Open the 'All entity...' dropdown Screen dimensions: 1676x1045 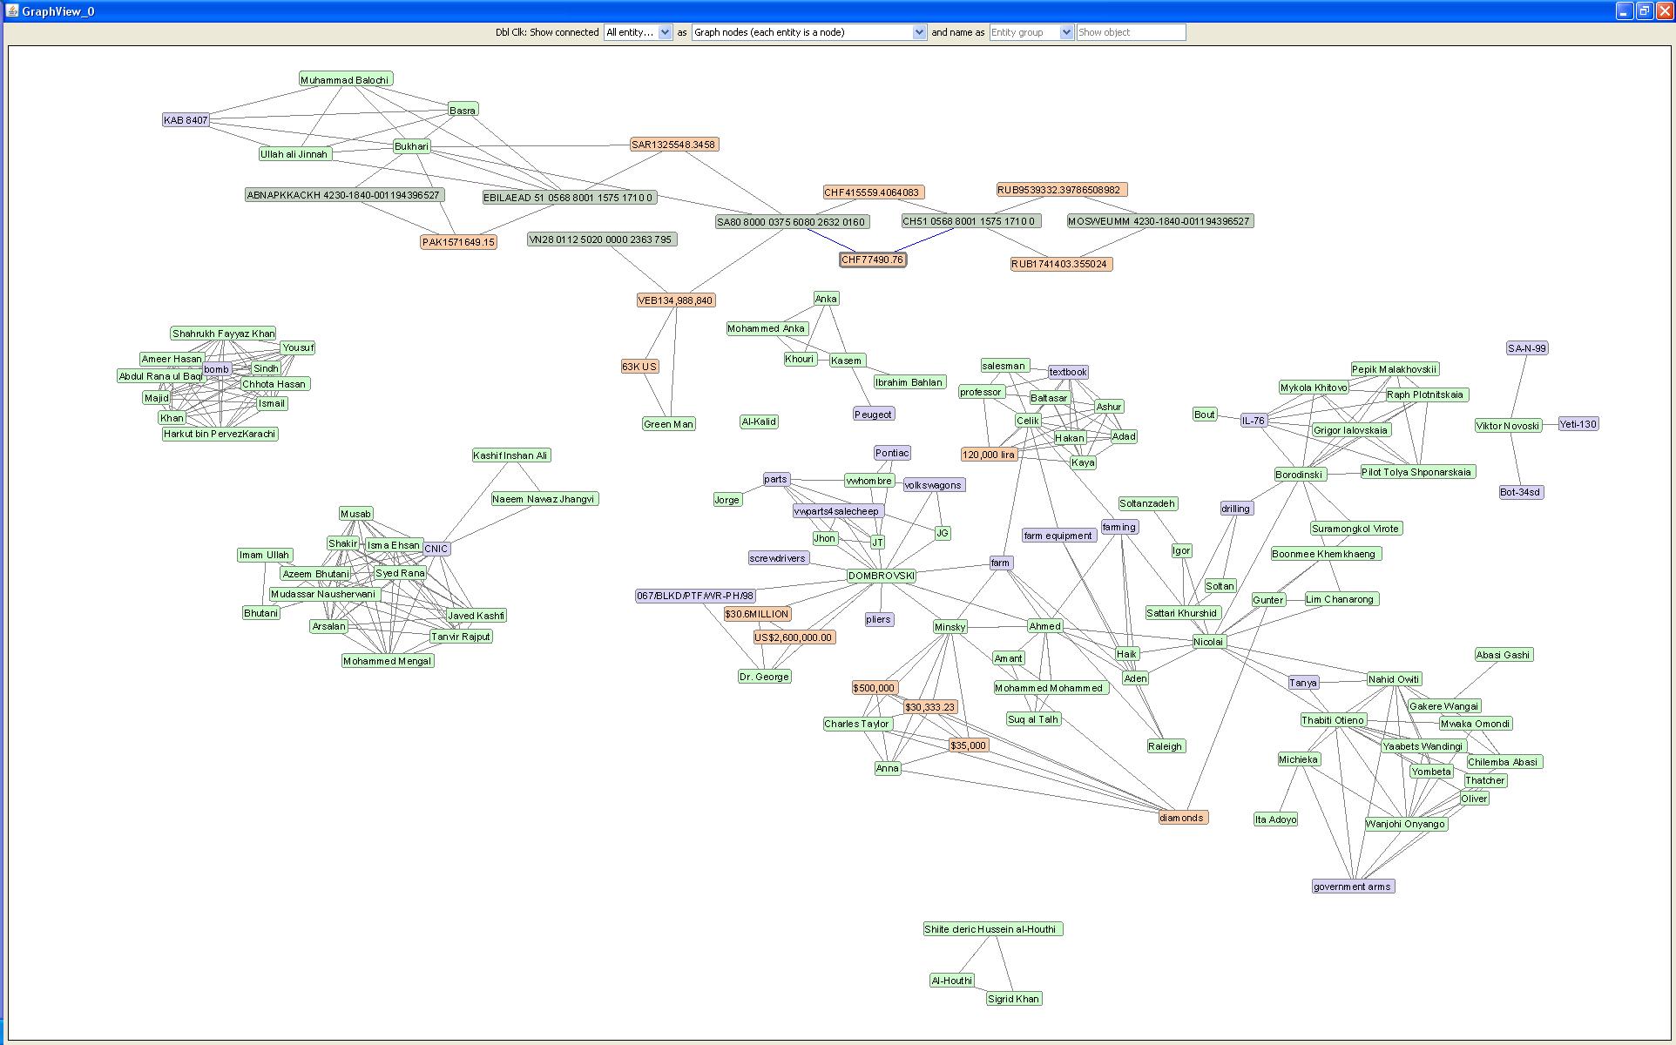(638, 32)
